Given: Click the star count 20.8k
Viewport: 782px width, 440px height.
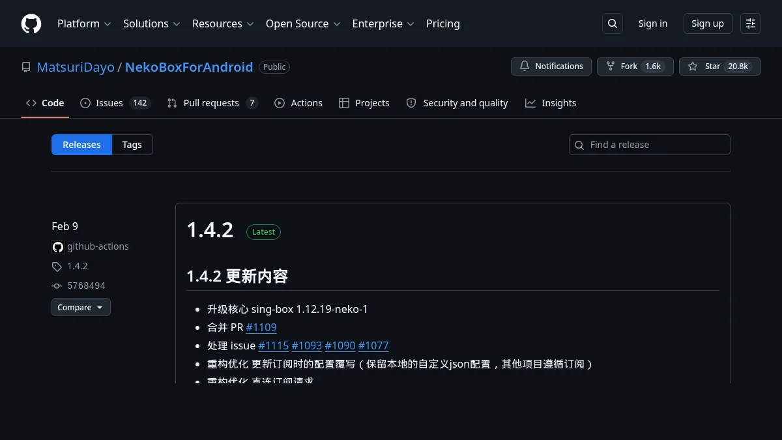Looking at the screenshot, I should pyautogui.click(x=738, y=66).
